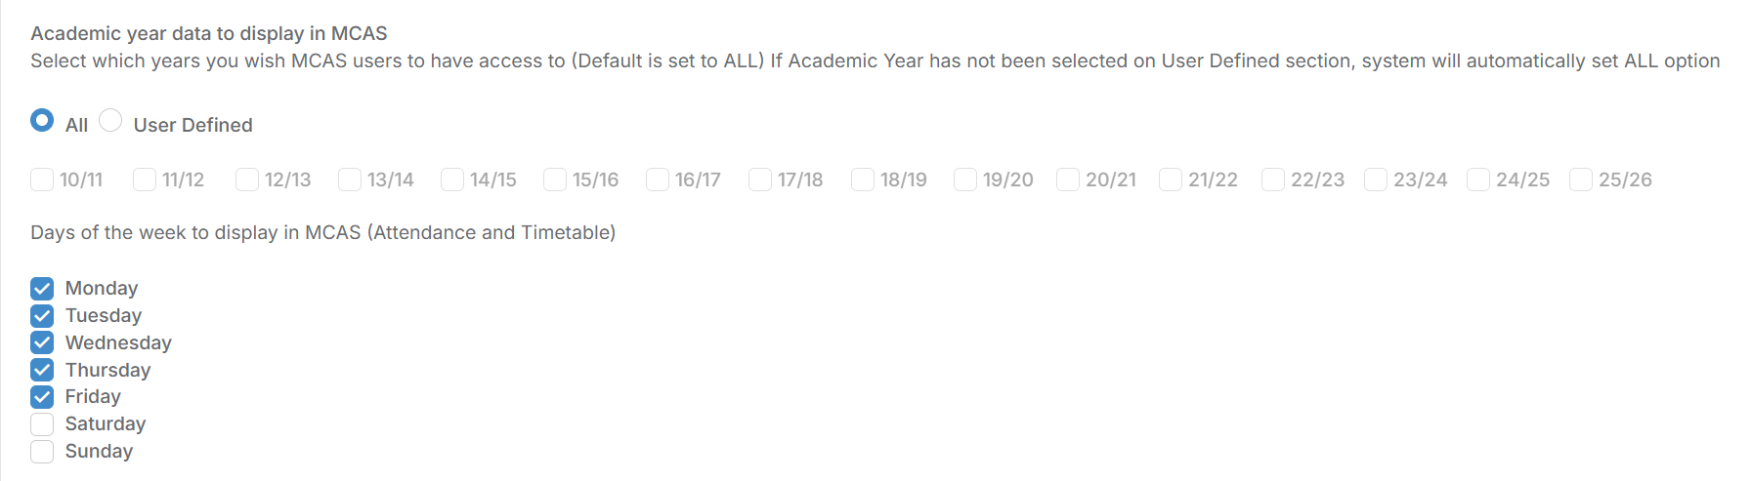Select the All radio button
Viewport: 1751px width, 481px height.
(42, 121)
